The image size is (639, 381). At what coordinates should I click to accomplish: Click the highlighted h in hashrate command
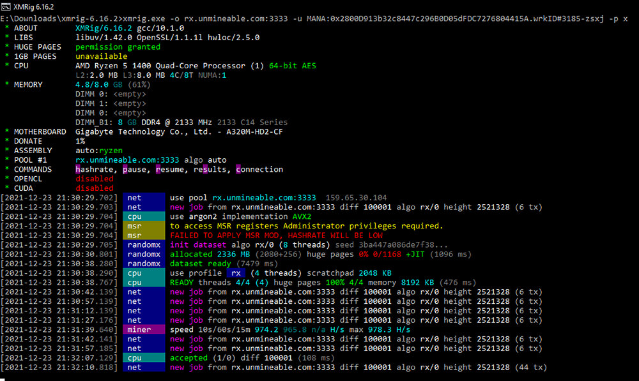point(78,169)
